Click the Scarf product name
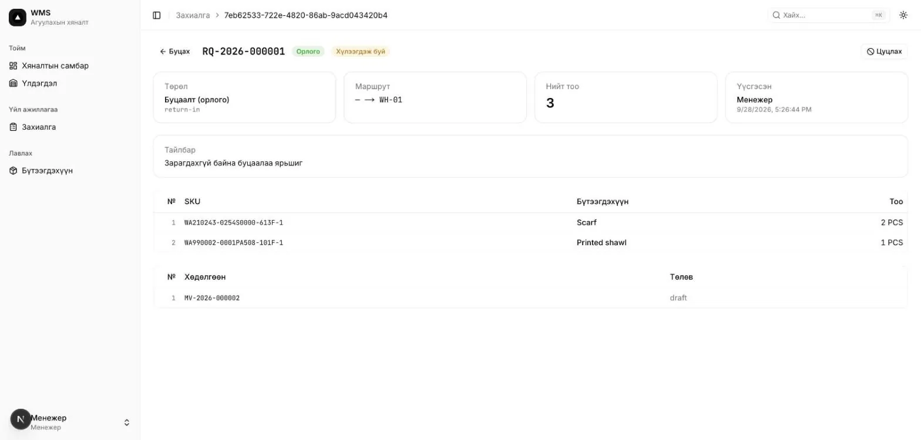Screen dimensions: 921x440 tap(587, 223)
